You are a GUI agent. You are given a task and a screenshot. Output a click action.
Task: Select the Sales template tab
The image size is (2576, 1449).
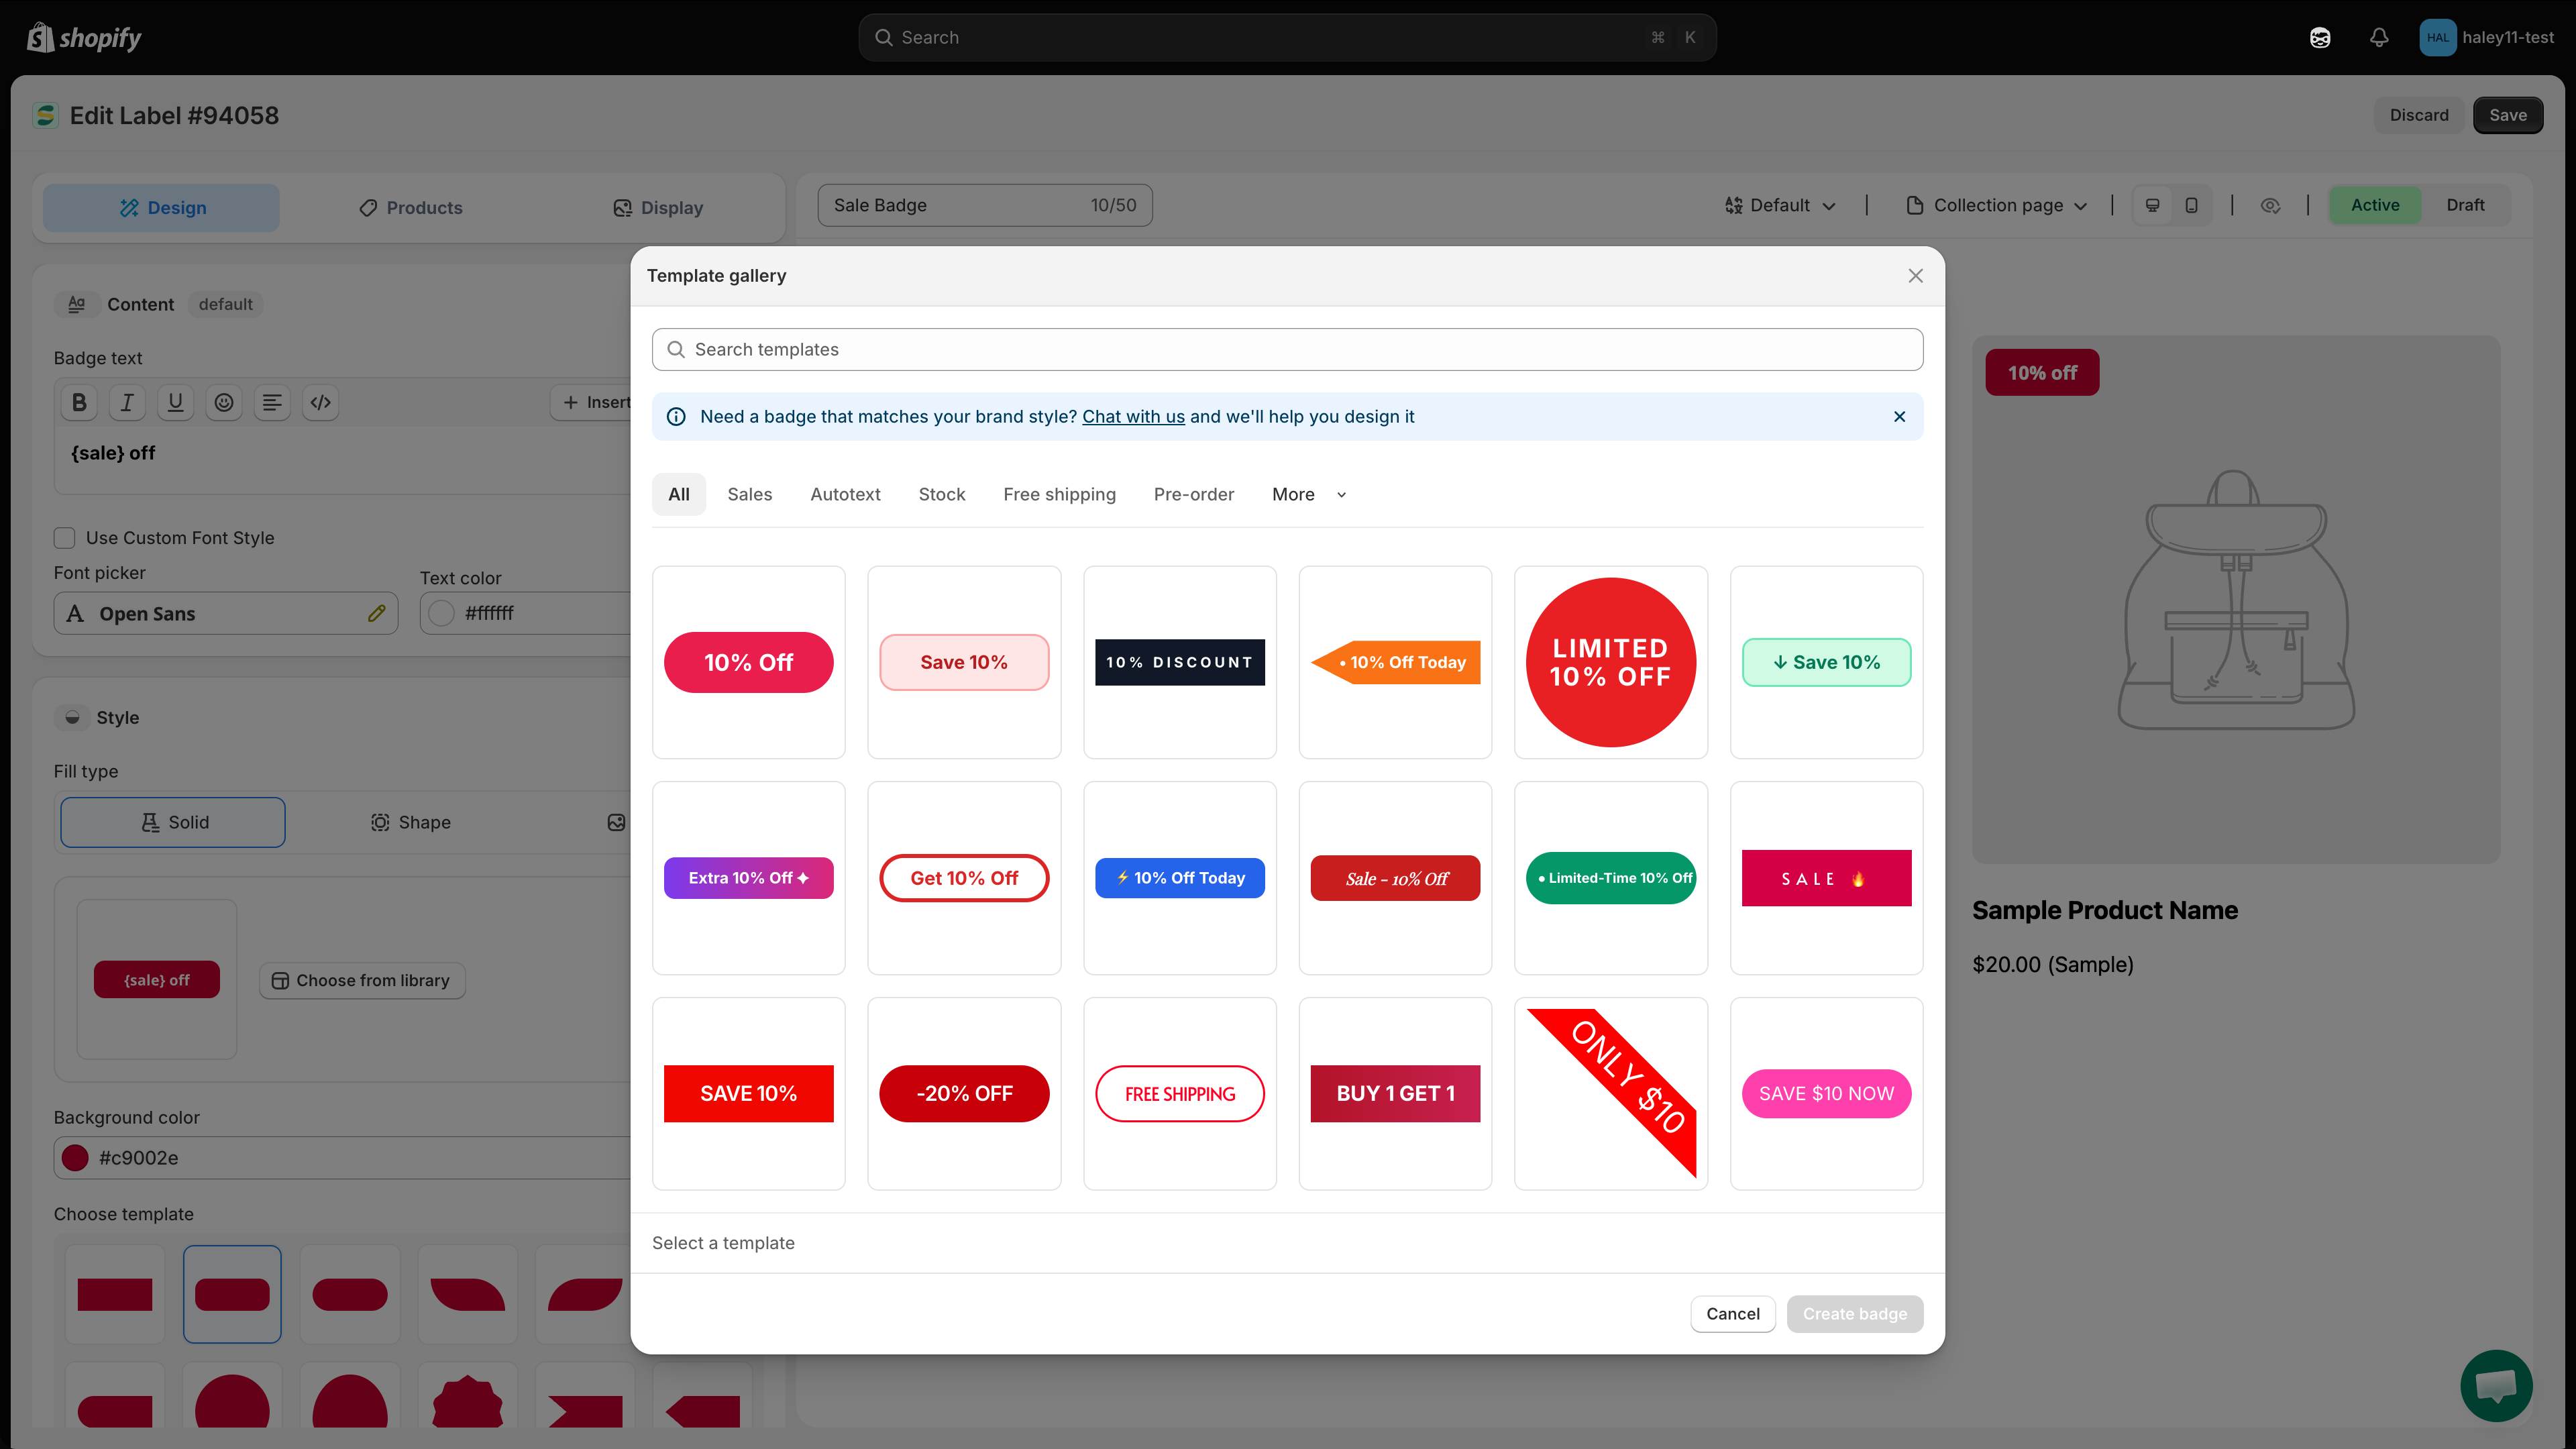(749, 494)
